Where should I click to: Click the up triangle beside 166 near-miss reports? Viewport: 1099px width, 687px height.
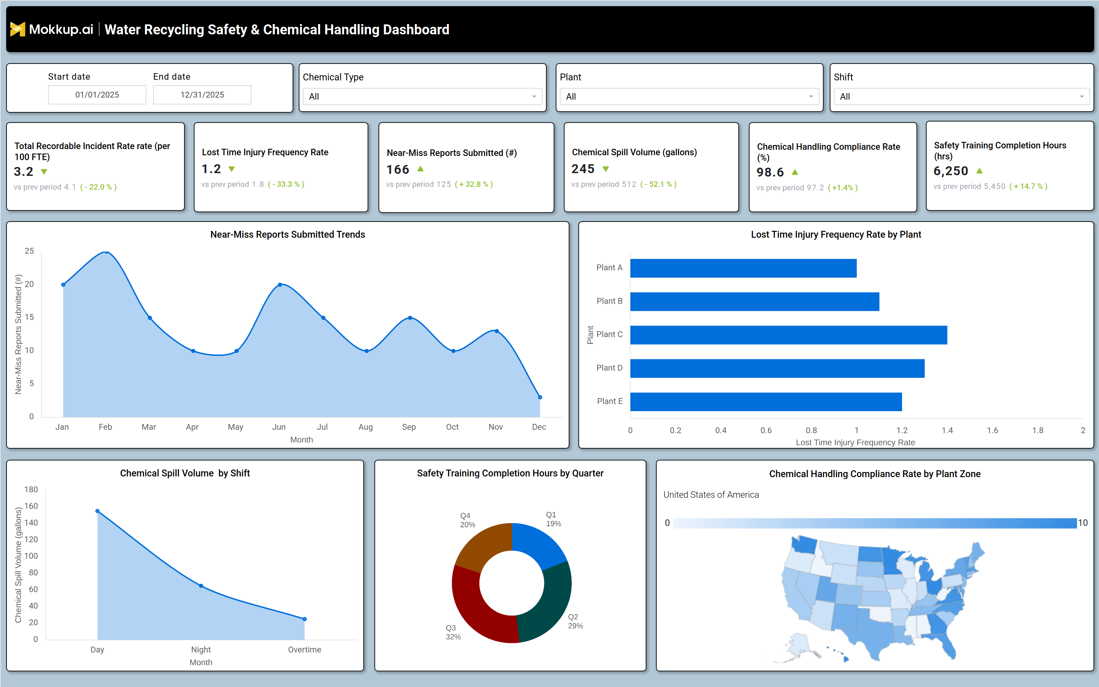pyautogui.click(x=420, y=169)
